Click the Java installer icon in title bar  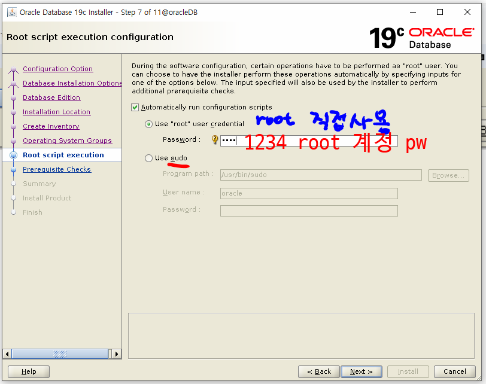click(12, 13)
